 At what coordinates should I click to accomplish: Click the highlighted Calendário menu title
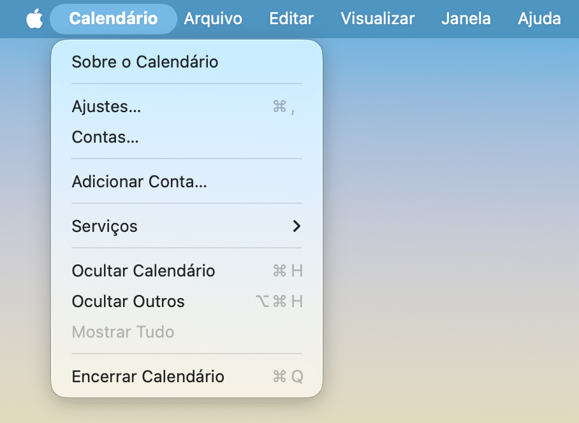pos(113,18)
